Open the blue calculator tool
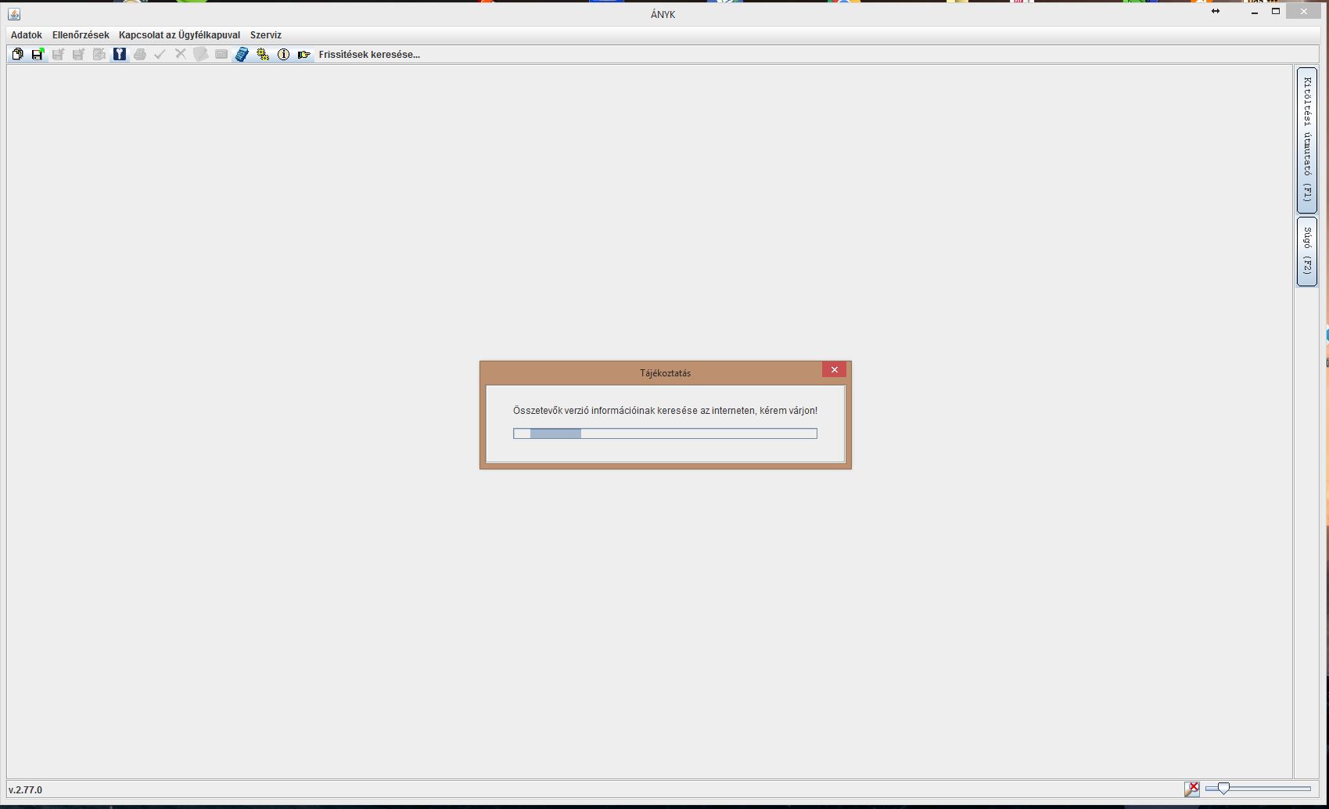Screen dimensions: 1329x809 (242, 54)
